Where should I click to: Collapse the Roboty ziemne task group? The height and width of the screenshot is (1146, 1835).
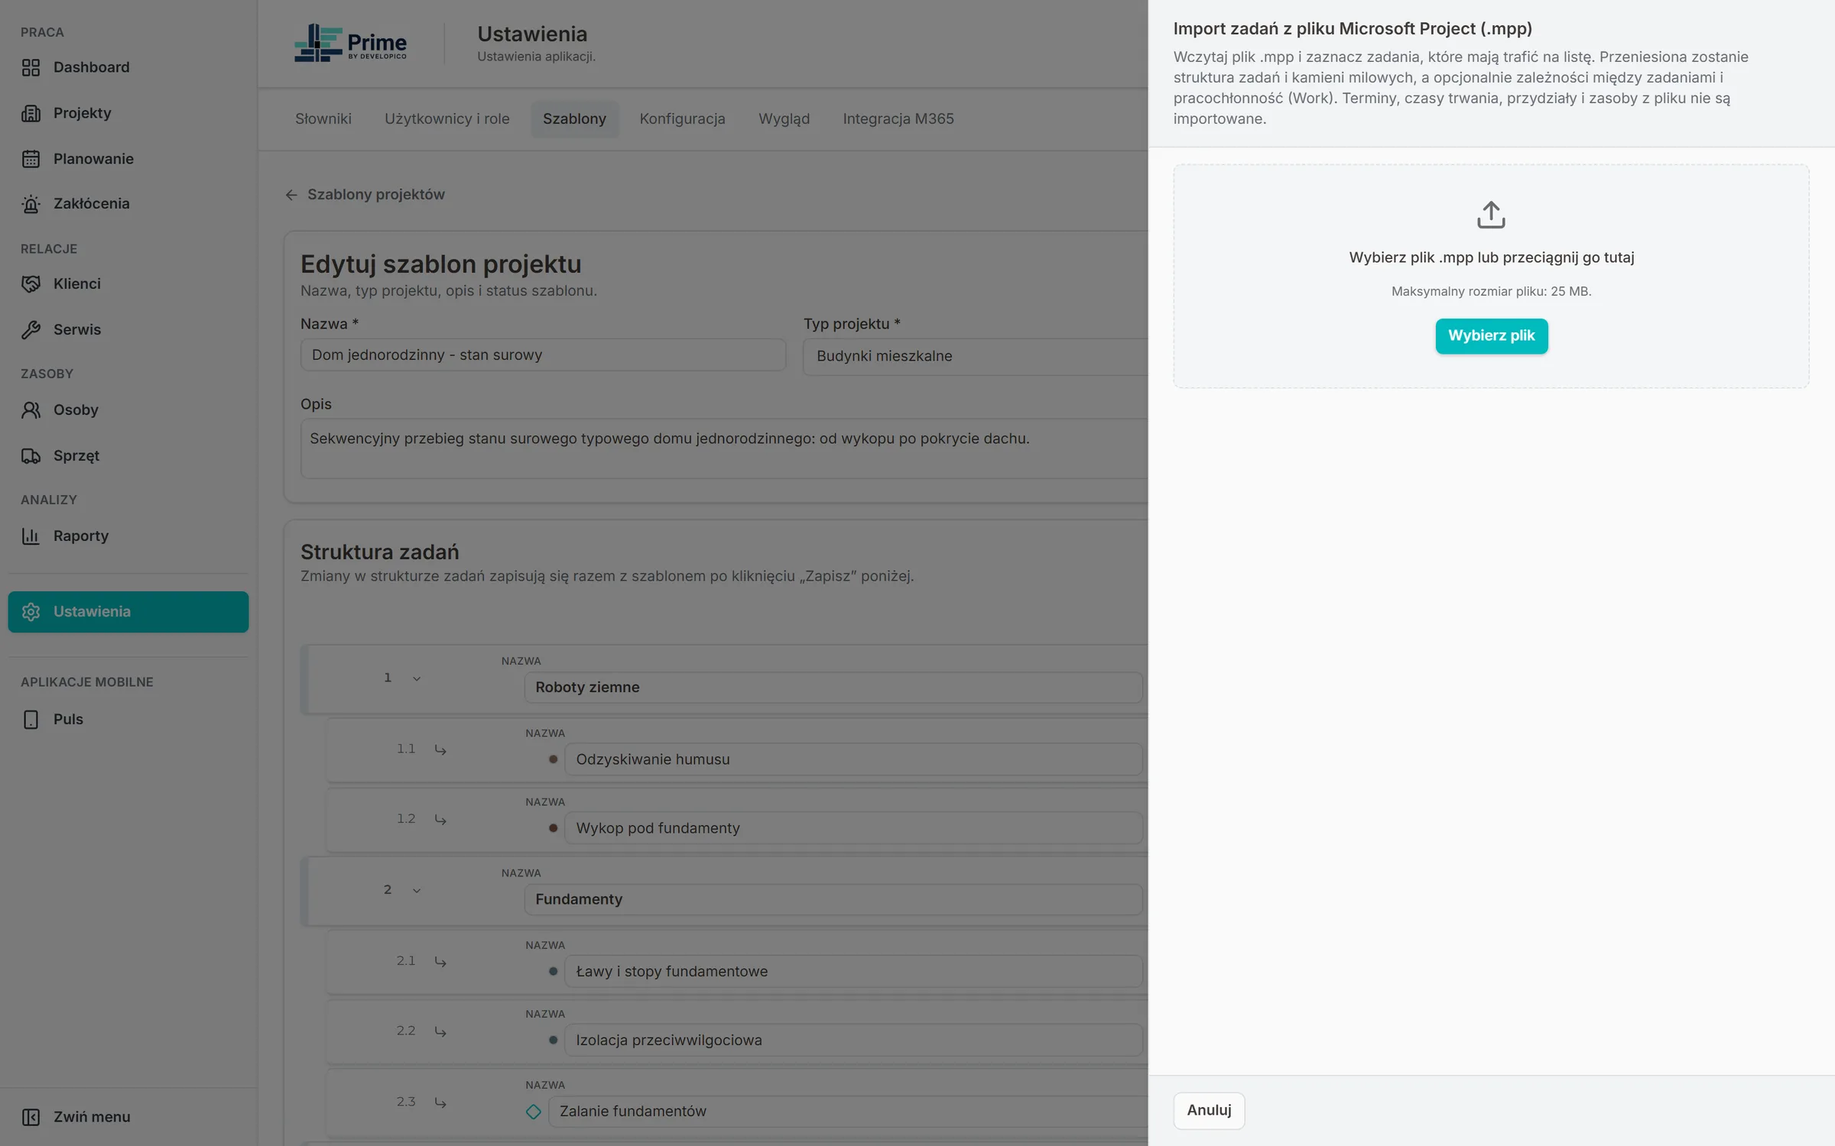point(417,678)
